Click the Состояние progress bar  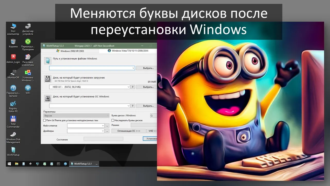(103, 139)
